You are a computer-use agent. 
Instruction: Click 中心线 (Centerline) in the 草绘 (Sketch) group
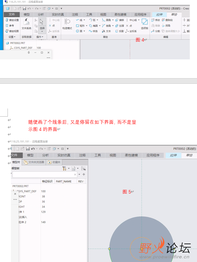pyautogui.click(x=132, y=20)
